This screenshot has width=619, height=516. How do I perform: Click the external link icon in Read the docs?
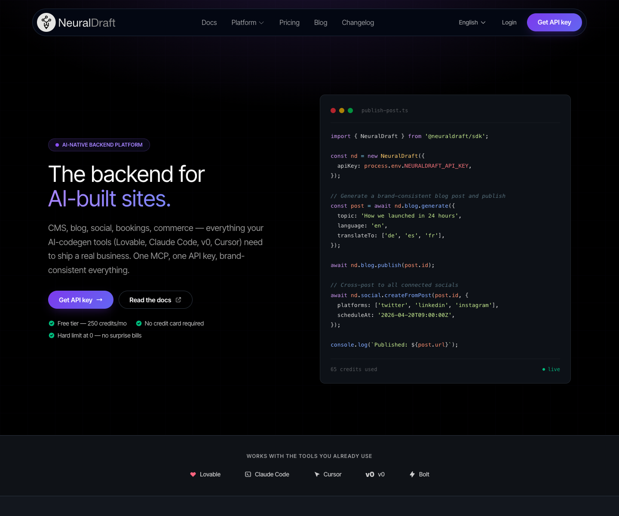coord(178,300)
